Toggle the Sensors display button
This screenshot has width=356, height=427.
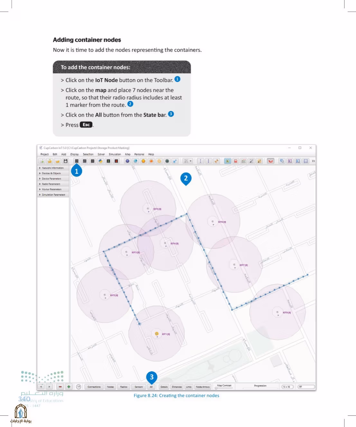pos(139,387)
